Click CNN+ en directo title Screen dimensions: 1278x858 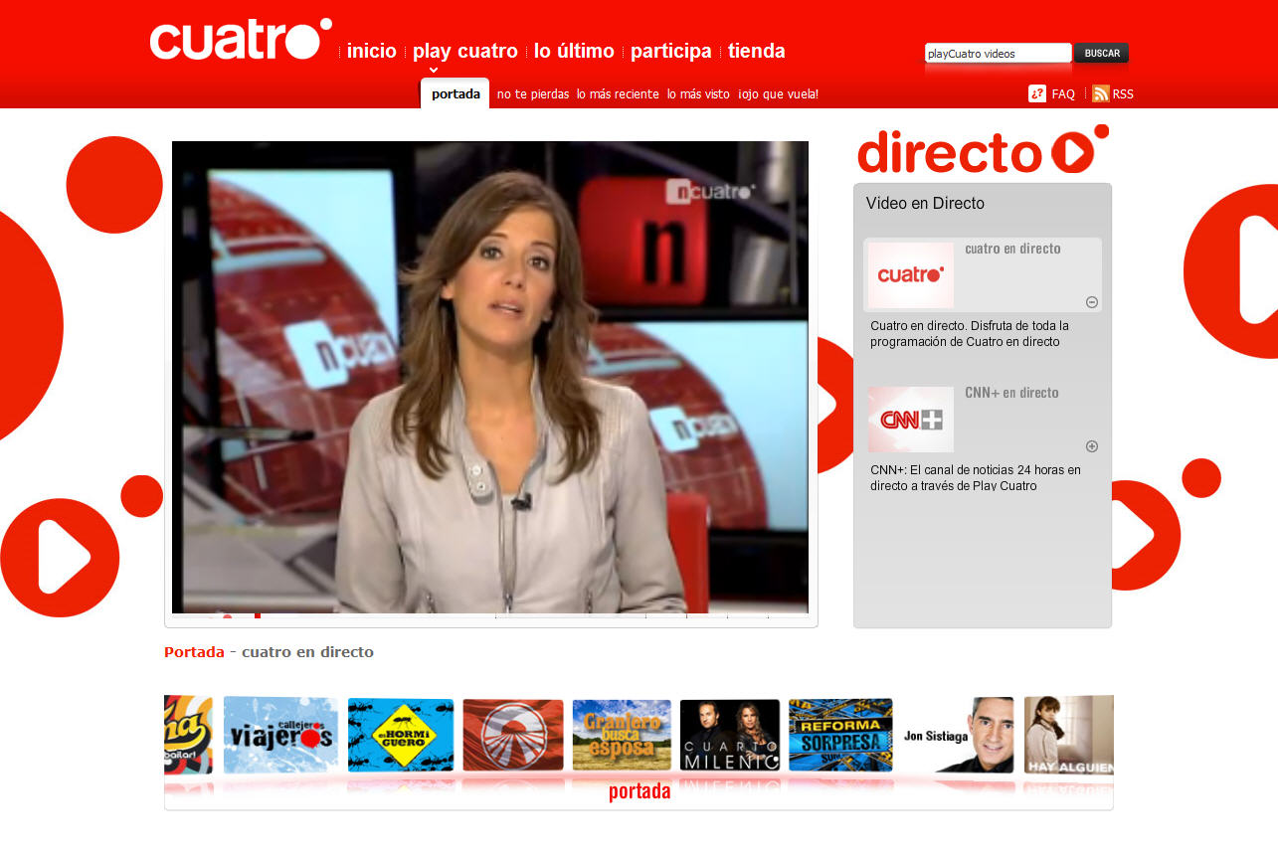click(1011, 393)
